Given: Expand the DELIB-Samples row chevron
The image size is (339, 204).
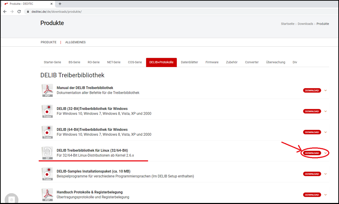Looking at the screenshot, I should pyautogui.click(x=326, y=174).
